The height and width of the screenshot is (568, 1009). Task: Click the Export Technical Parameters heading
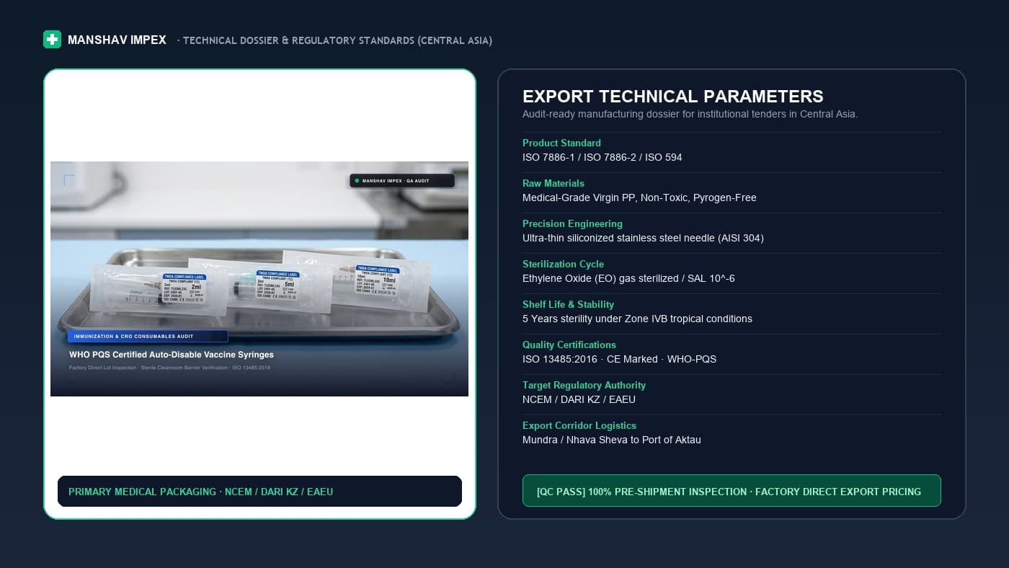pos(673,97)
